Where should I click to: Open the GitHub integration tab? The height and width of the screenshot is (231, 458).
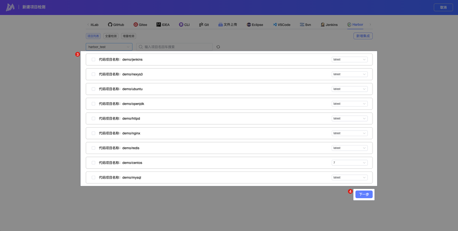click(x=116, y=25)
